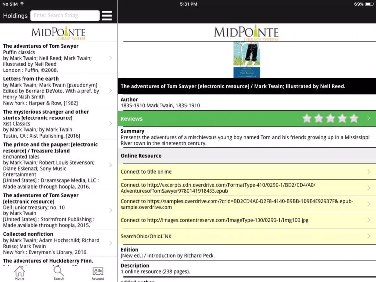This screenshot has width=376, height=282.
Task: Open the green Reviews bar
Action: (247, 118)
